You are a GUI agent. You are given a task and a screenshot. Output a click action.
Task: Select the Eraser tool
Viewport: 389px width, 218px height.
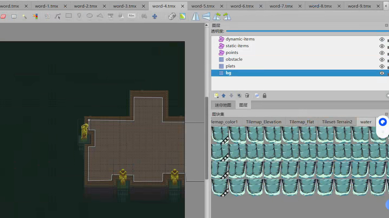(x=3, y=16)
